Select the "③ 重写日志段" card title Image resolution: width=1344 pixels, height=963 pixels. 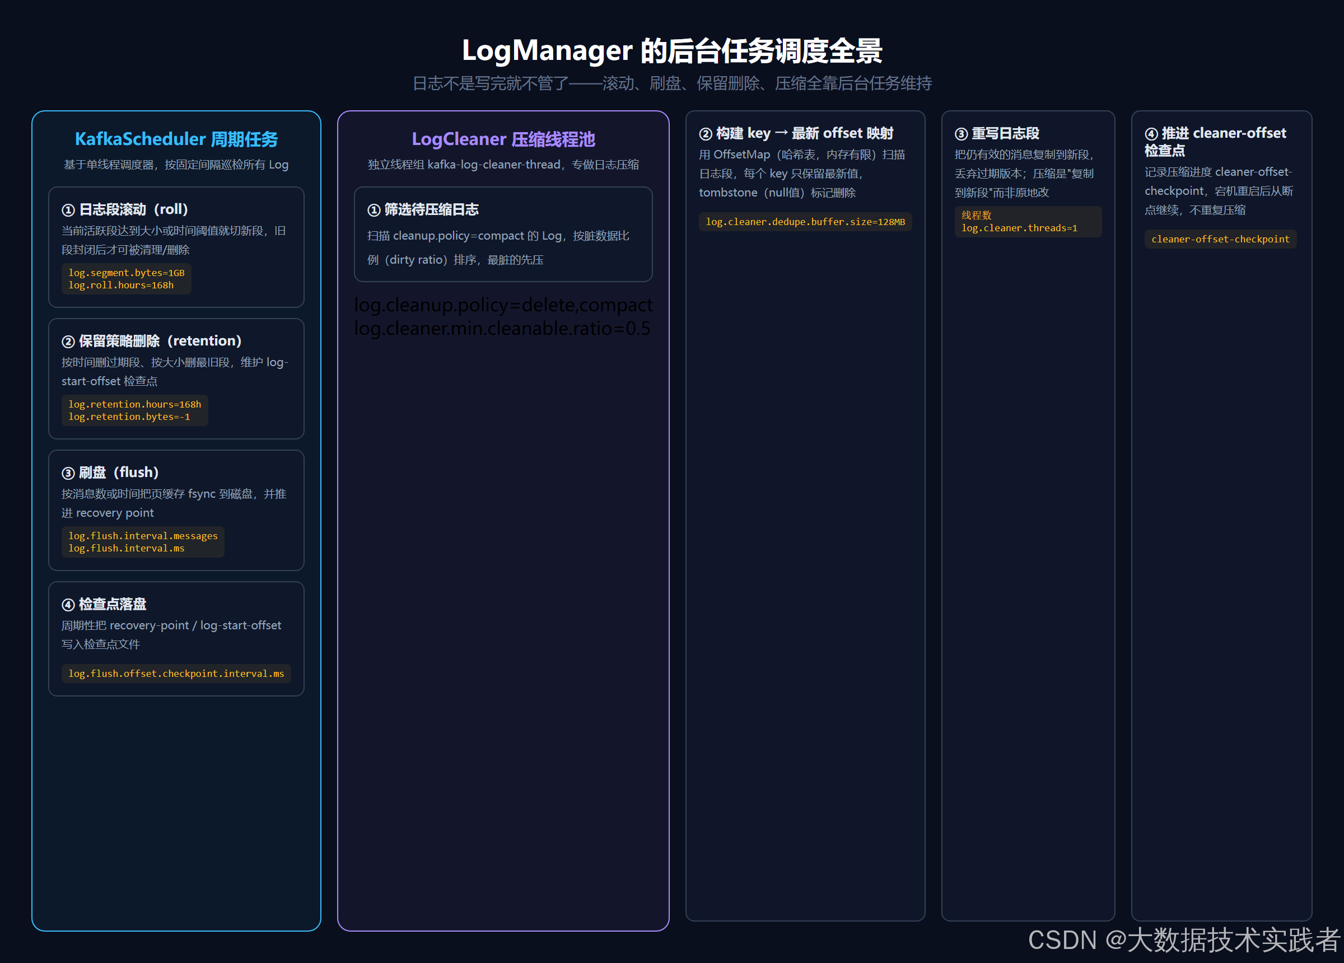point(997,133)
